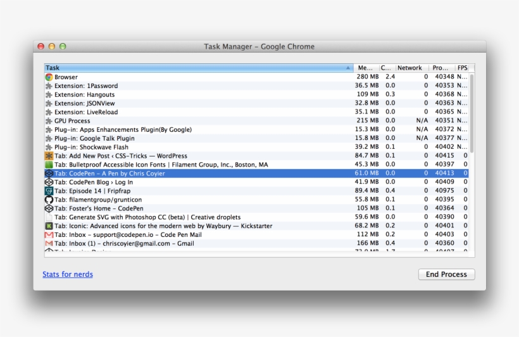This screenshot has height=337, width=519.
Task: Select the Extension: JSONView row
Action: 256,103
